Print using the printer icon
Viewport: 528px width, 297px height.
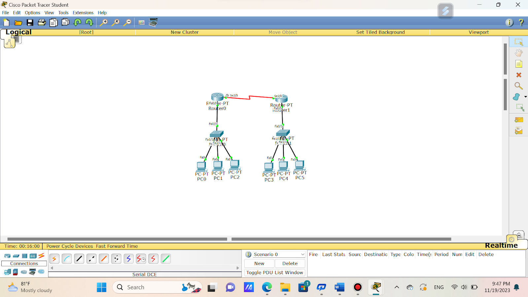pos(42,22)
